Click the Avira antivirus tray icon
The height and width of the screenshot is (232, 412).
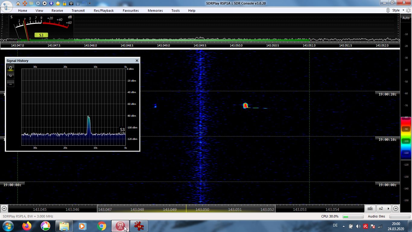[366, 226]
